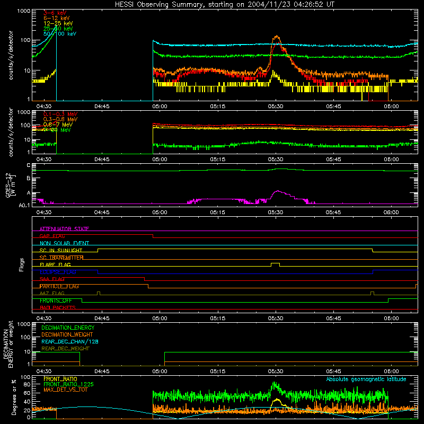Click the GOES-12 magenta flare bump
This screenshot has width=424, height=424.
278,191
